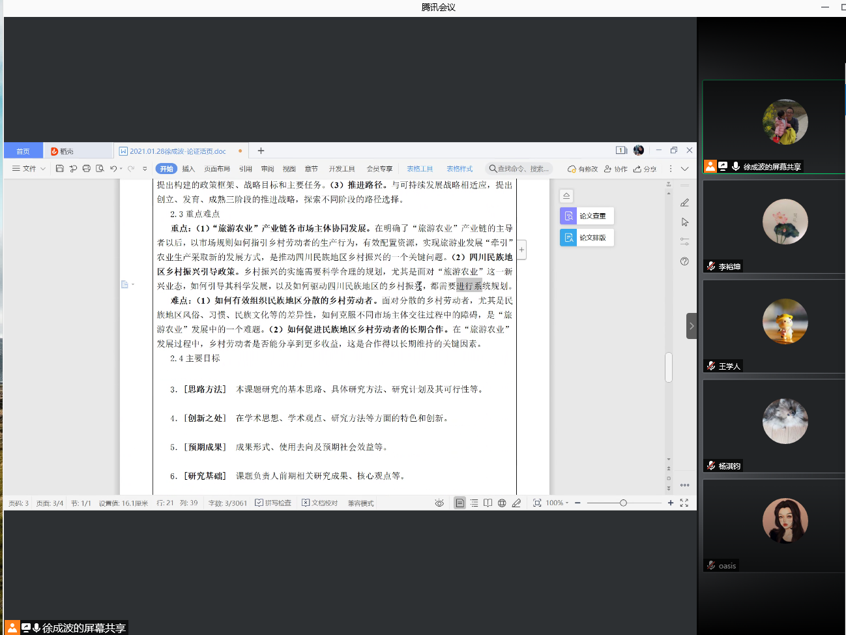Click the zoom slider handle
The height and width of the screenshot is (635, 846).
[623, 503]
